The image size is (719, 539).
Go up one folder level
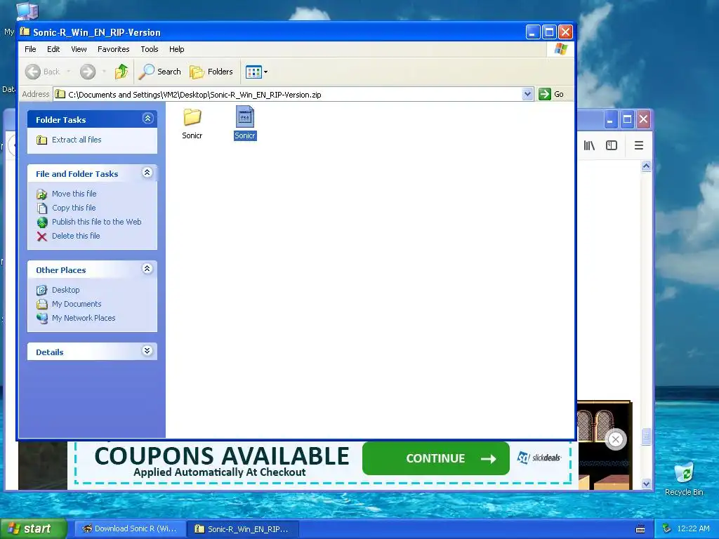(x=121, y=72)
